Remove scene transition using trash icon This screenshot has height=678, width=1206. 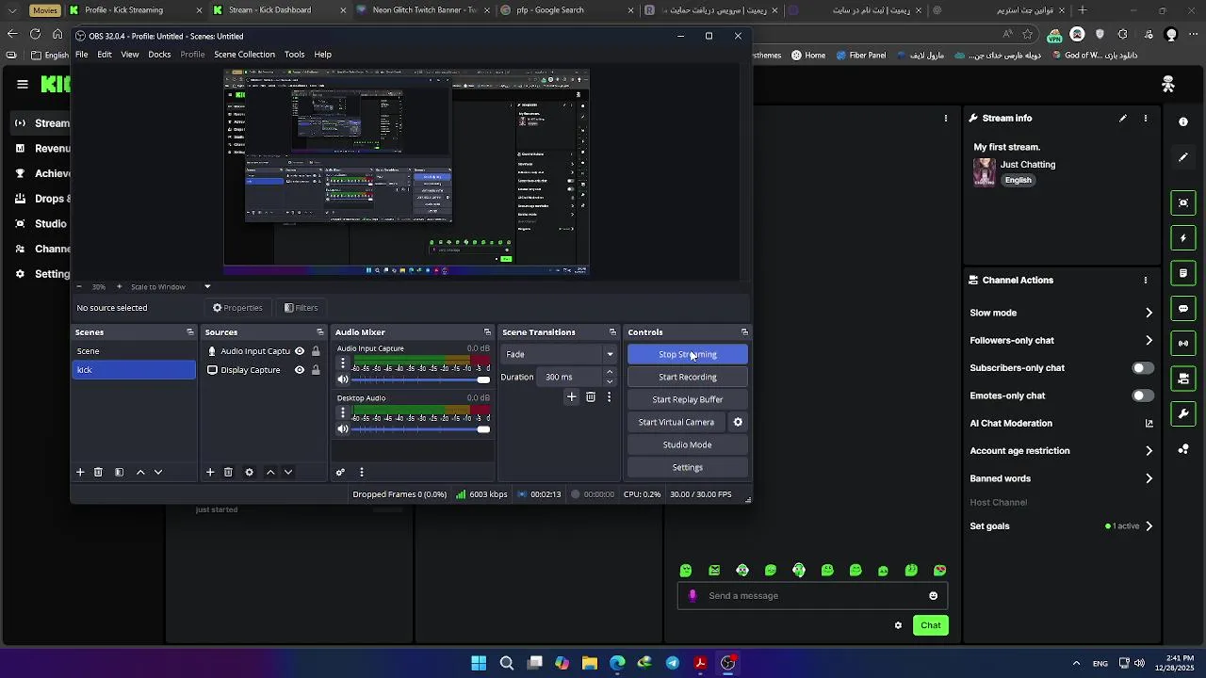[591, 397]
